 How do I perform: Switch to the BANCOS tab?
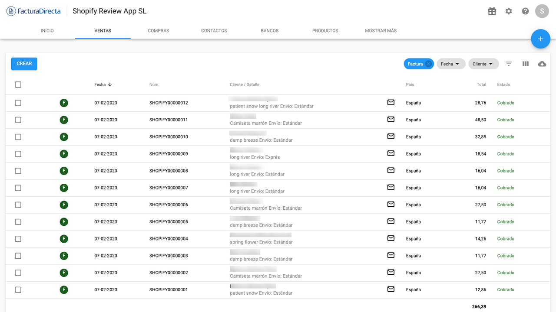(x=270, y=31)
